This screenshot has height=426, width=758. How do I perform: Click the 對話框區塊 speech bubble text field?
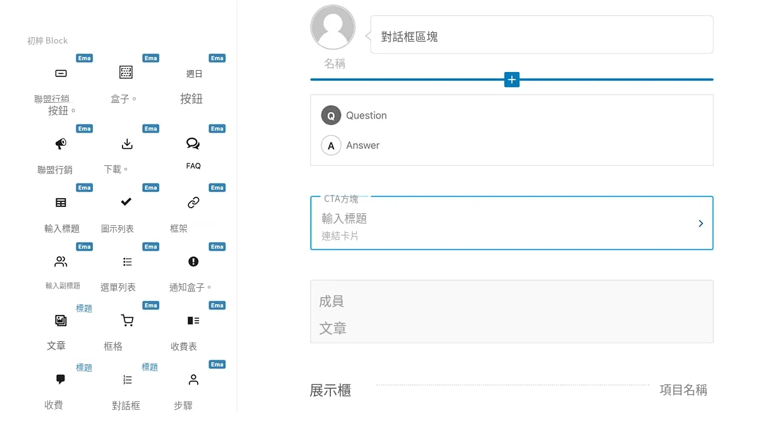[541, 35]
